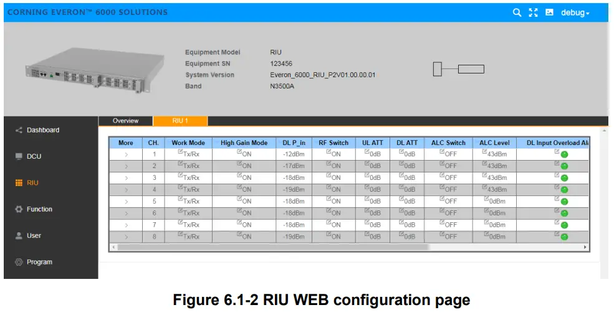Screen dimensions: 614x315
Task: Click DL Input Overload indicator for channel 1
Action: point(564,154)
